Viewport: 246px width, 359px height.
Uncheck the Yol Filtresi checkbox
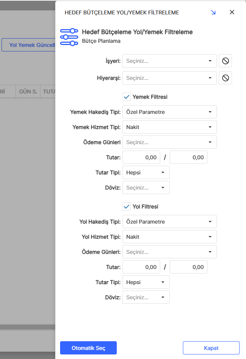pos(127,207)
